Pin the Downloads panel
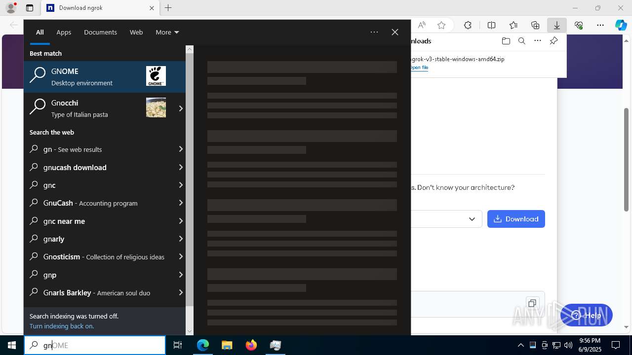The image size is (632, 355). click(553, 41)
